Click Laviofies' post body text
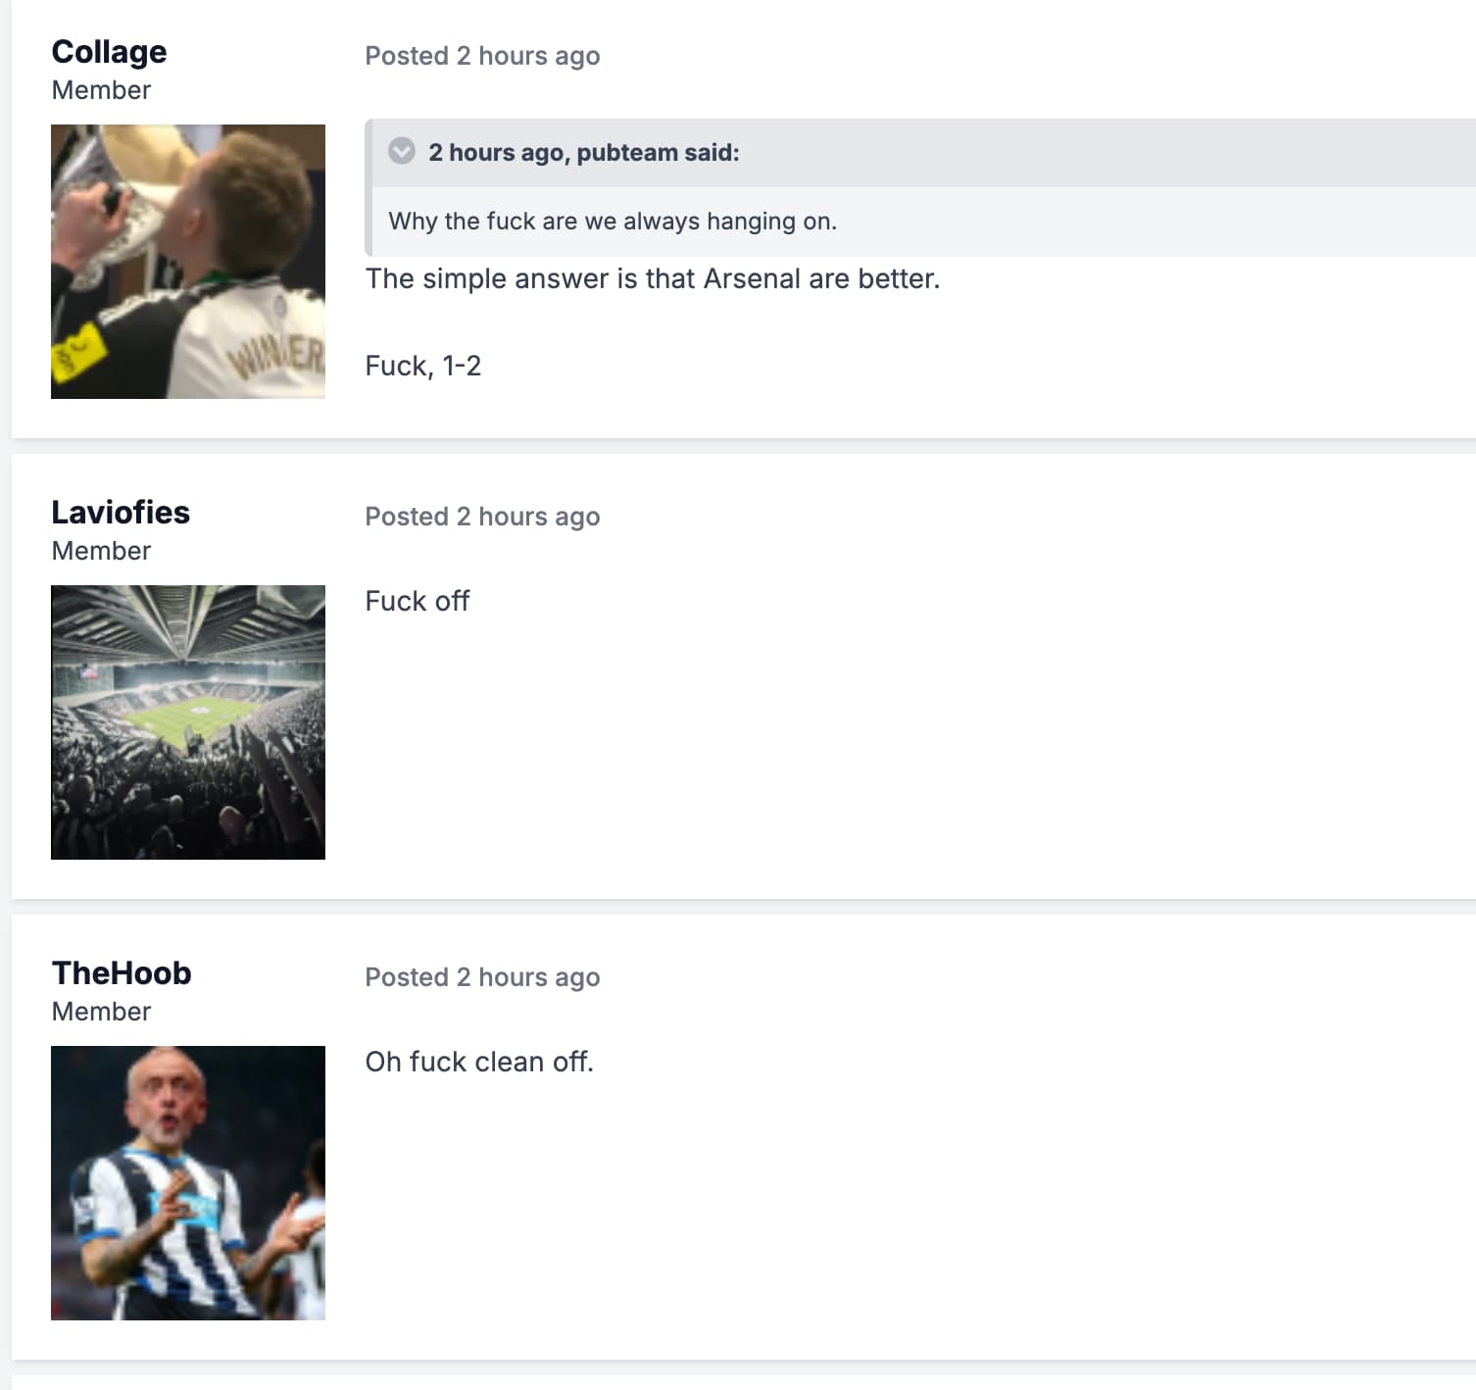Image resolution: width=1476 pixels, height=1390 pixels. coord(418,601)
